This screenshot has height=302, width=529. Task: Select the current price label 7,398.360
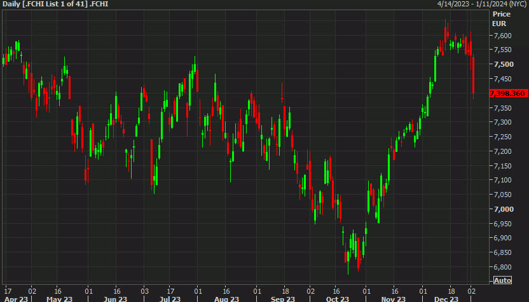tap(509, 93)
